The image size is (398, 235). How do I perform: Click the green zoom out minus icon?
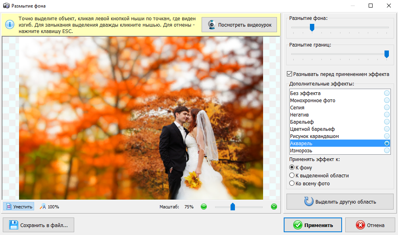coord(204,207)
